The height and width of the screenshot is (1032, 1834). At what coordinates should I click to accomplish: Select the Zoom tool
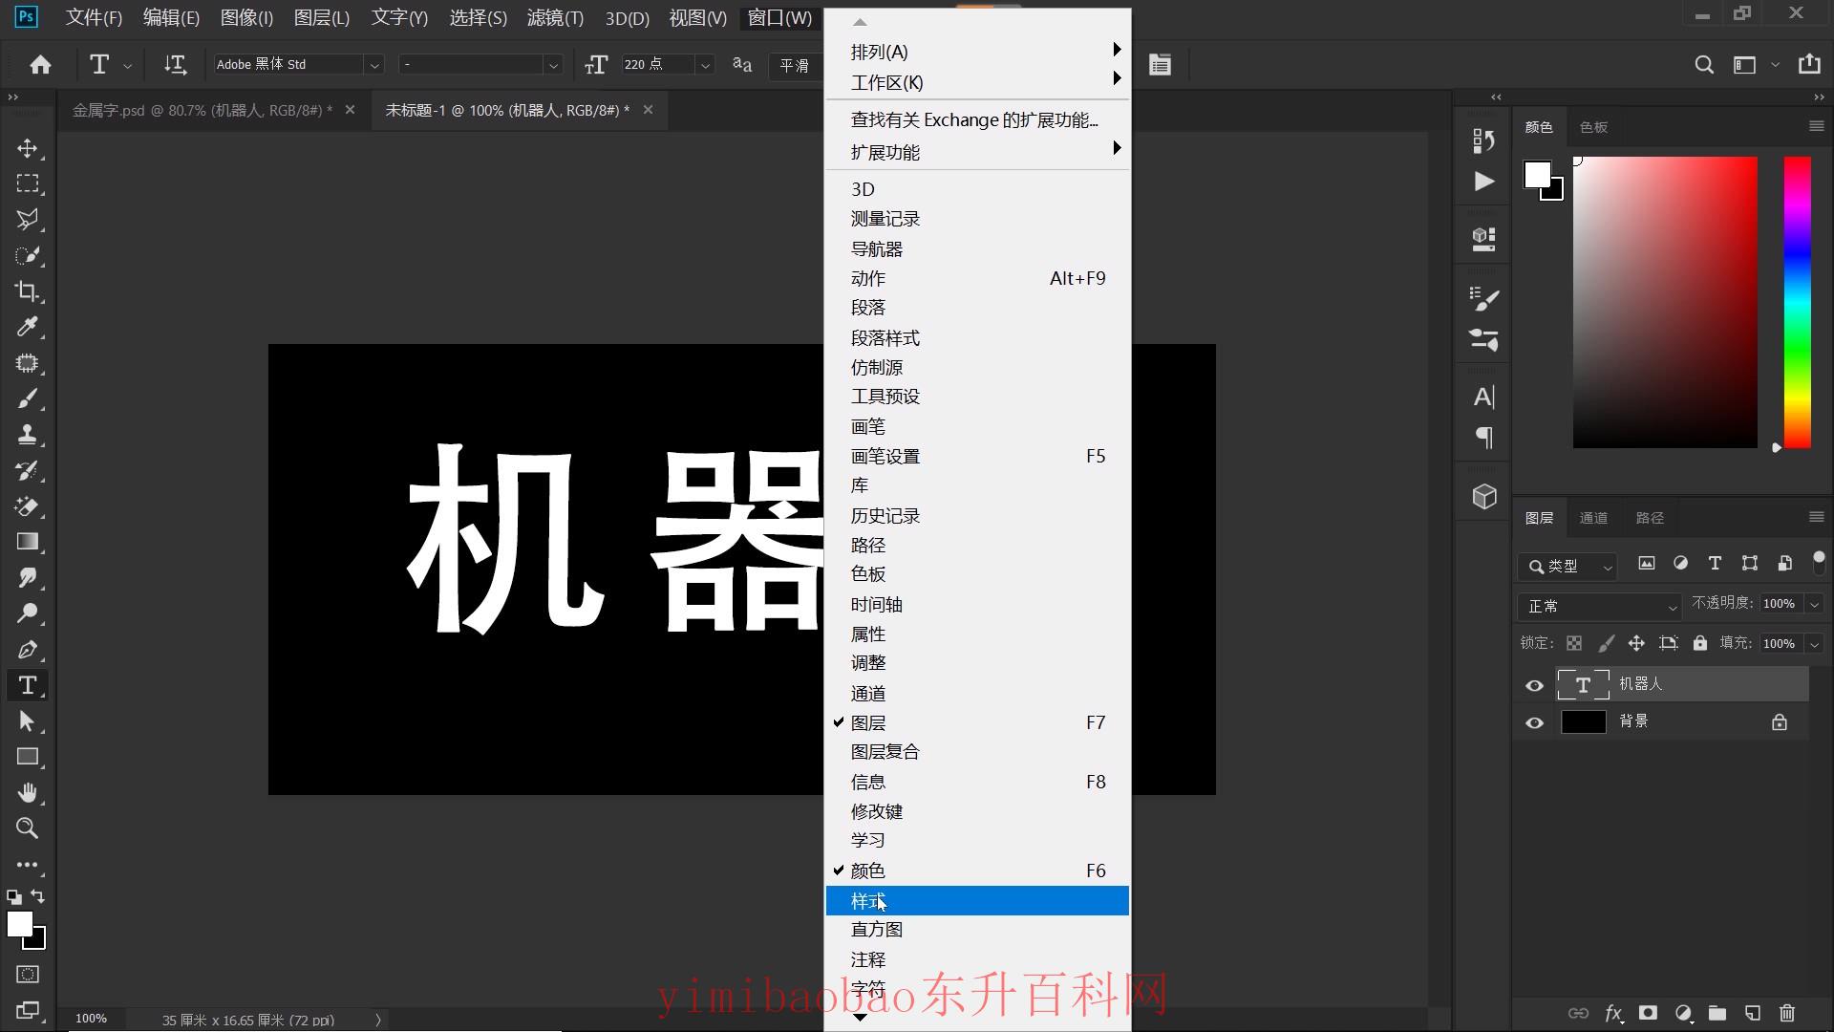click(28, 828)
